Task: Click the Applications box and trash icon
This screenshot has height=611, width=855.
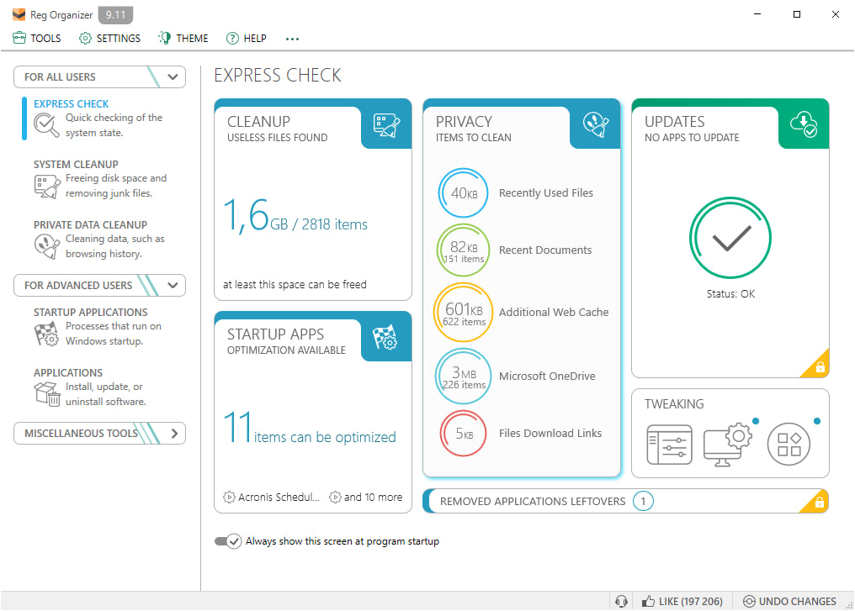Action: click(x=47, y=393)
